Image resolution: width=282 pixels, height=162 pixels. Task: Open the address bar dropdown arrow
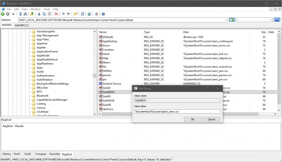(226, 20)
